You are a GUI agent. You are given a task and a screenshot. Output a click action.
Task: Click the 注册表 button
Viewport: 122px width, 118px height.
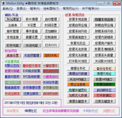[13, 25]
